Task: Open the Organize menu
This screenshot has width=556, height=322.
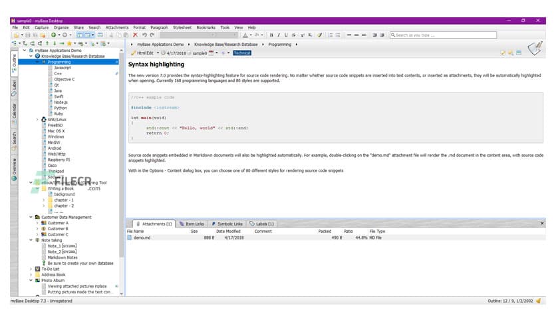Action: [61, 27]
